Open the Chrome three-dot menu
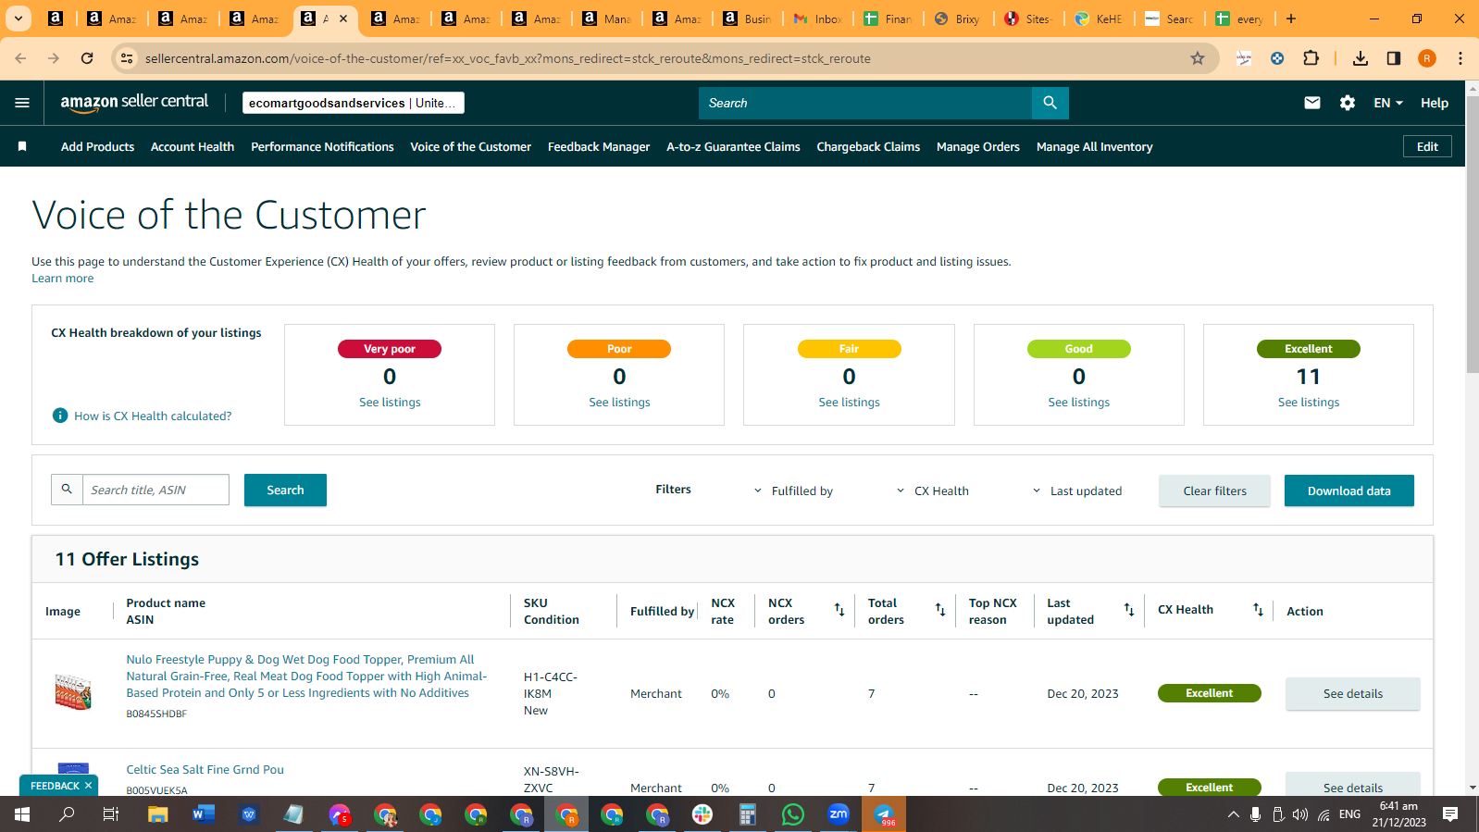 1460,58
